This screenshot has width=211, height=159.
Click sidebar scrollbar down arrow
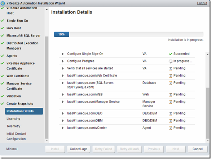tap(47, 141)
